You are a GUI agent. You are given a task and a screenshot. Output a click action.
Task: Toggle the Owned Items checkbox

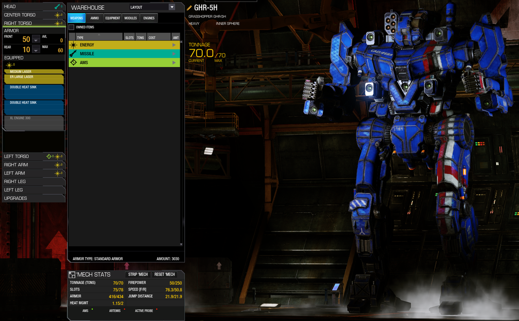click(x=71, y=27)
